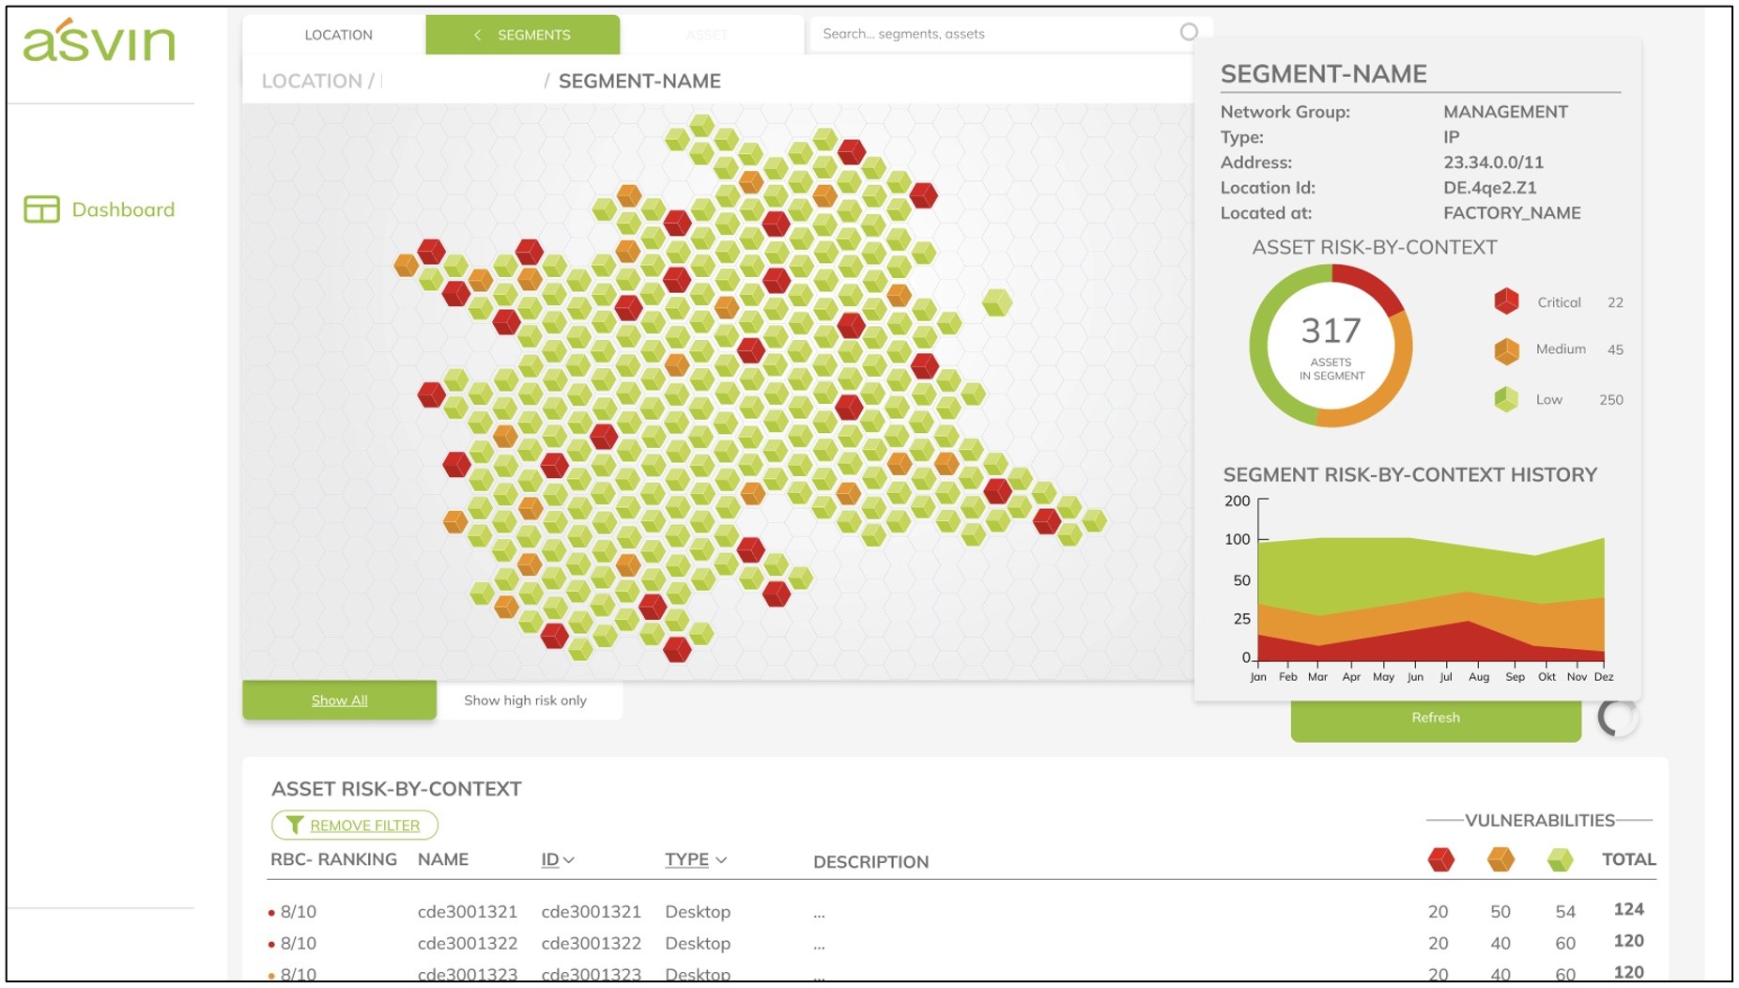Click back chevron on Segments tab
1739x988 pixels.
(477, 35)
